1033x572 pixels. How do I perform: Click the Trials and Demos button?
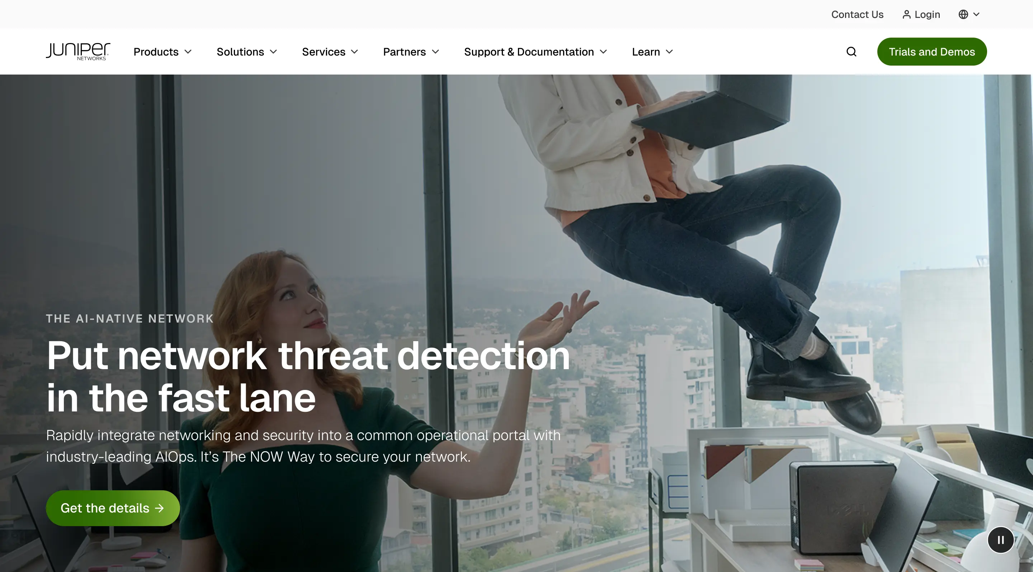pyautogui.click(x=931, y=52)
